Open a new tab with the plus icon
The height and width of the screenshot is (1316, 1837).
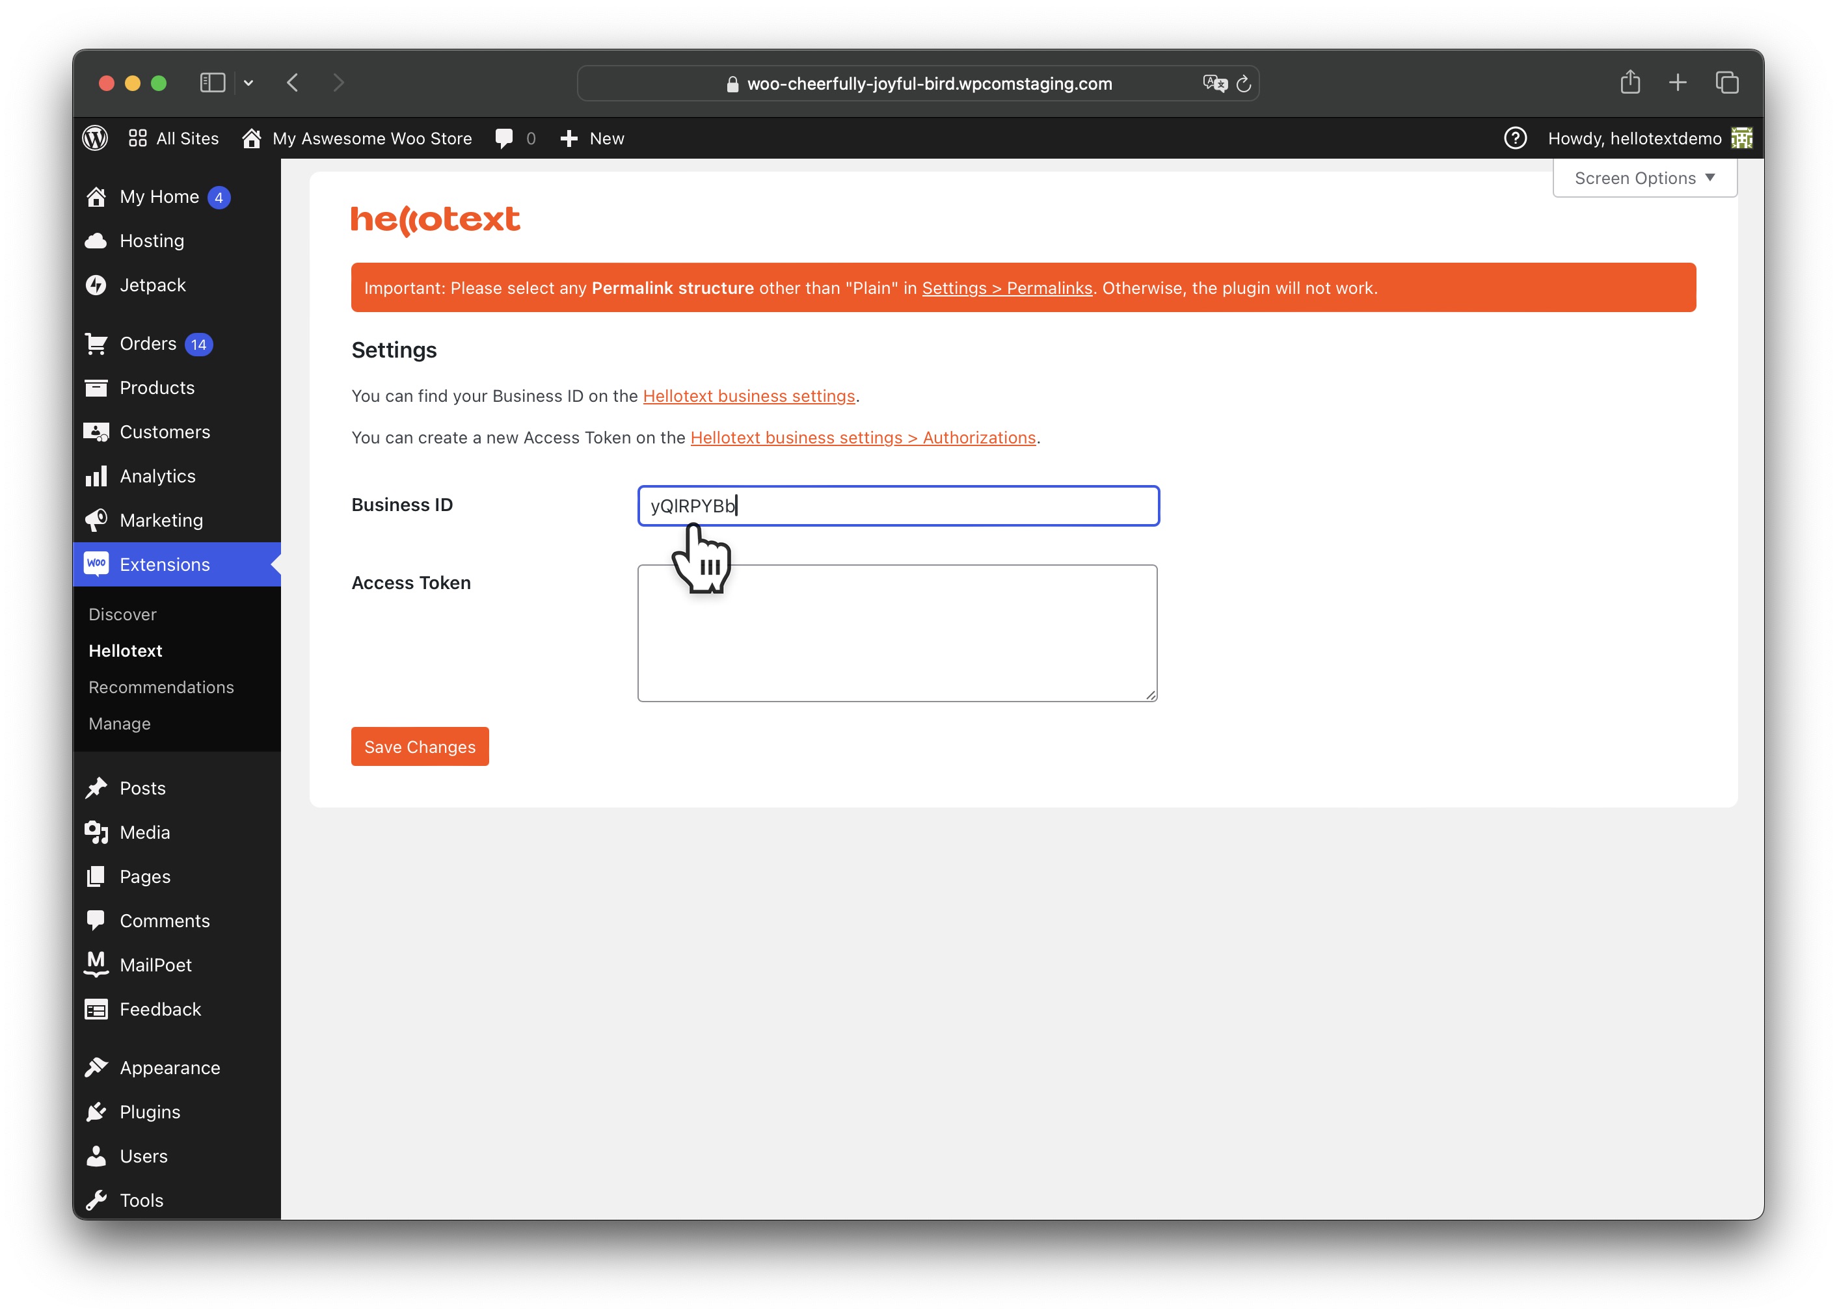(1678, 83)
